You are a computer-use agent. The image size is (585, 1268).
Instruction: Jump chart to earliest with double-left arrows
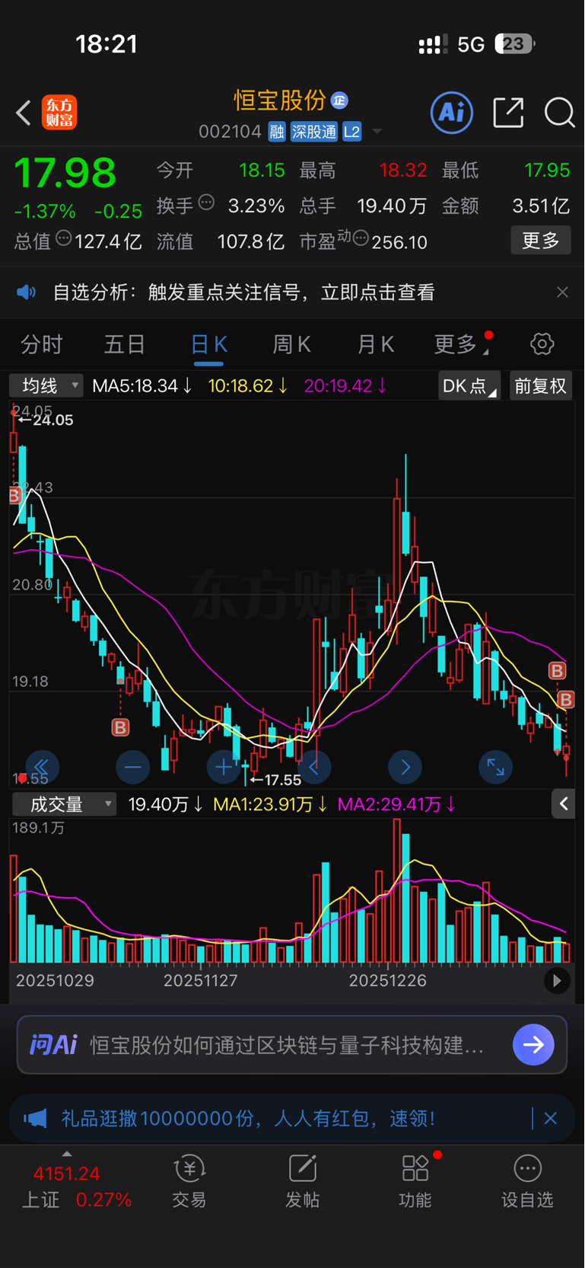tap(42, 767)
